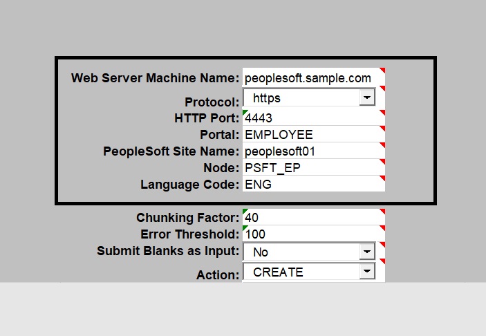
Task: Select the Action combo box showing CREATE
Action: (x=309, y=272)
